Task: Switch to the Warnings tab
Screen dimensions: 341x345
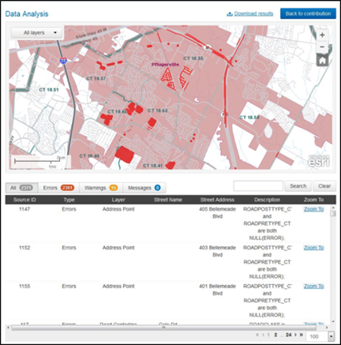Action: pos(101,188)
